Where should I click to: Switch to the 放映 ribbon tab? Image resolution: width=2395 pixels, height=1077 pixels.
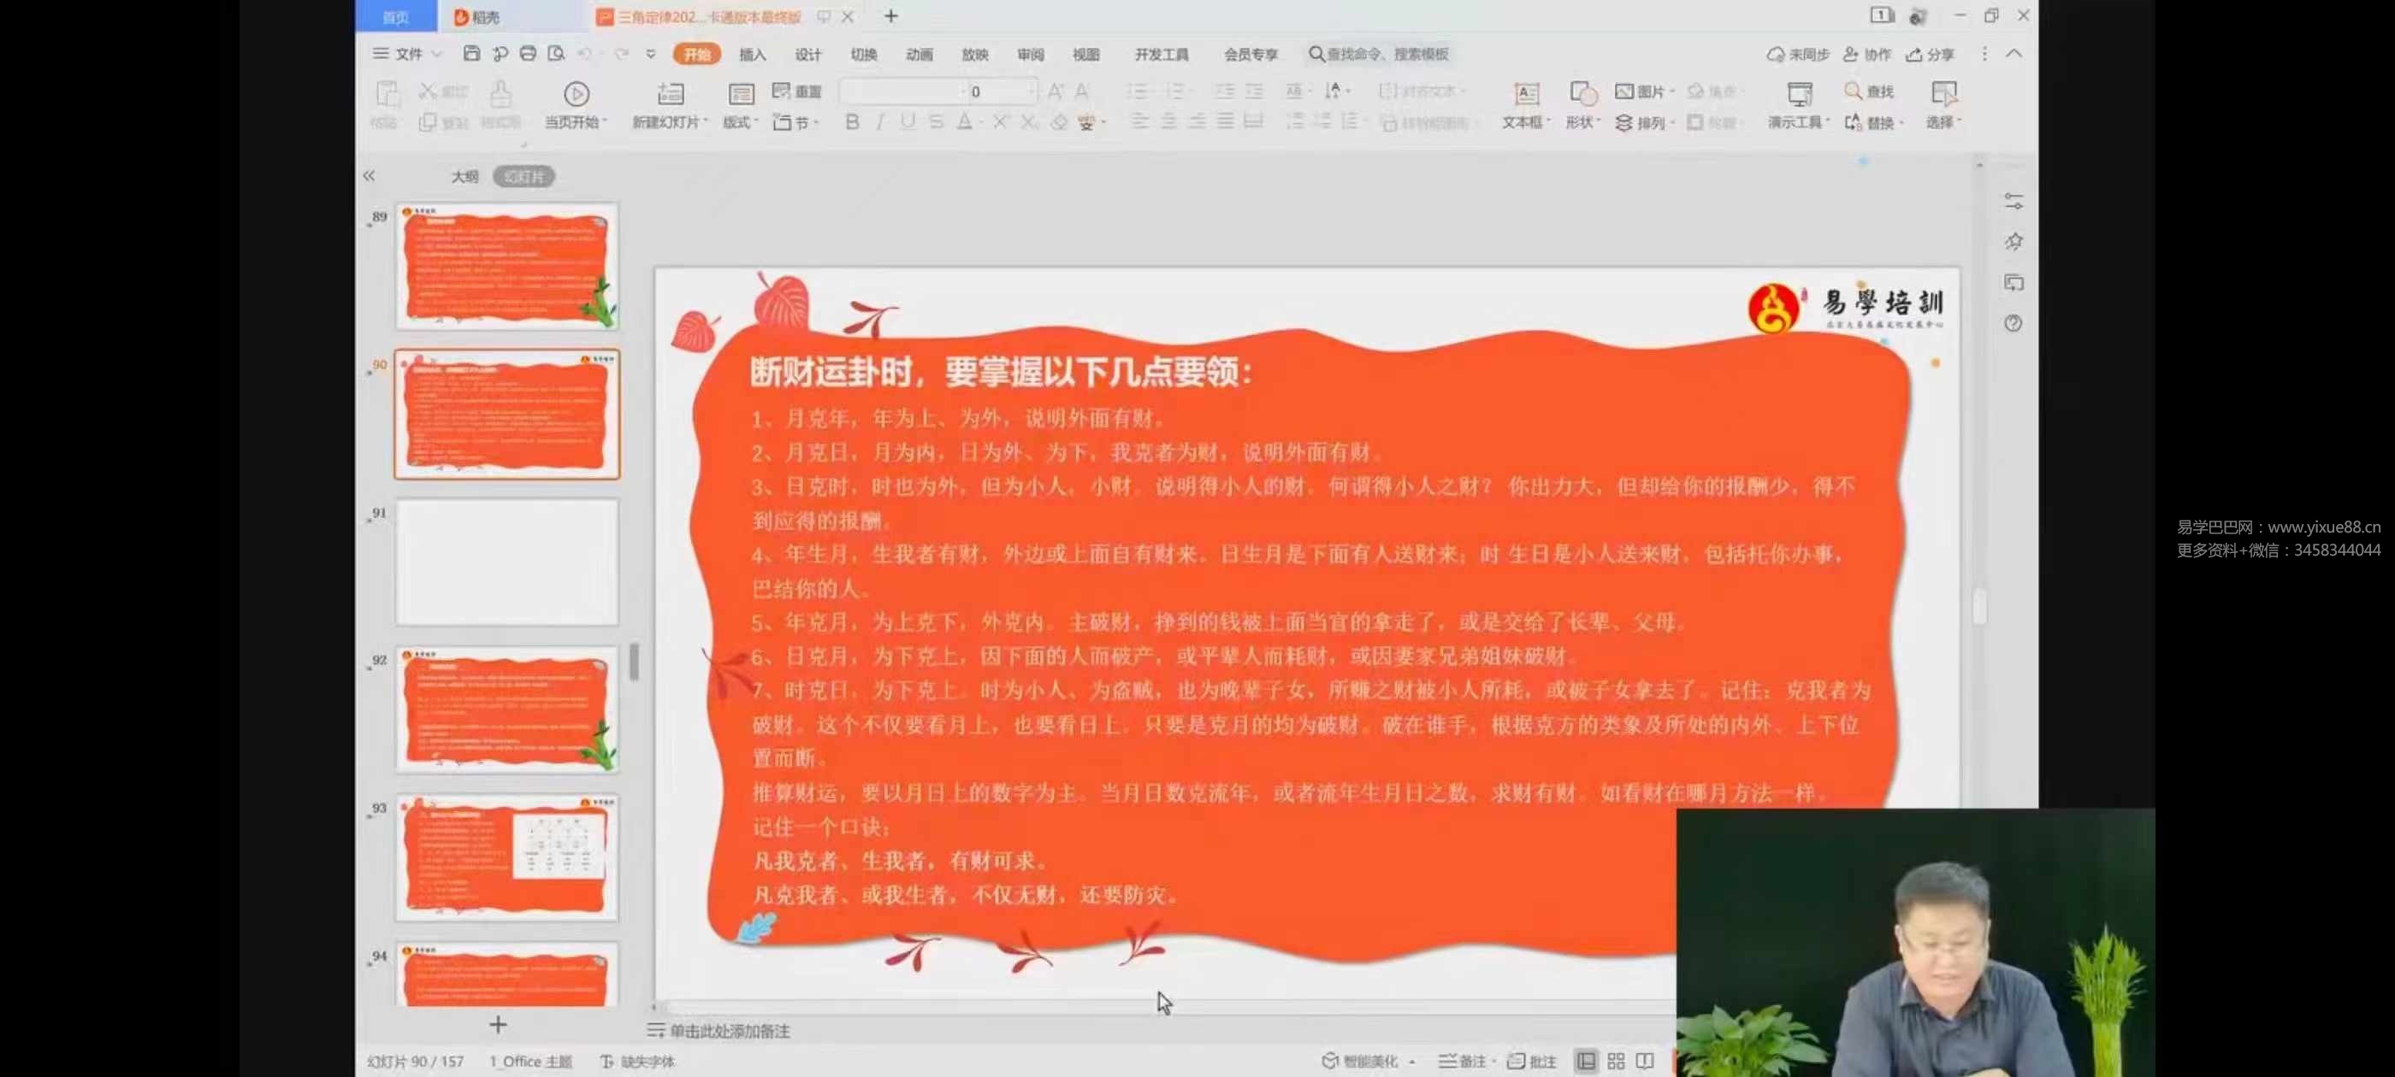pos(974,54)
